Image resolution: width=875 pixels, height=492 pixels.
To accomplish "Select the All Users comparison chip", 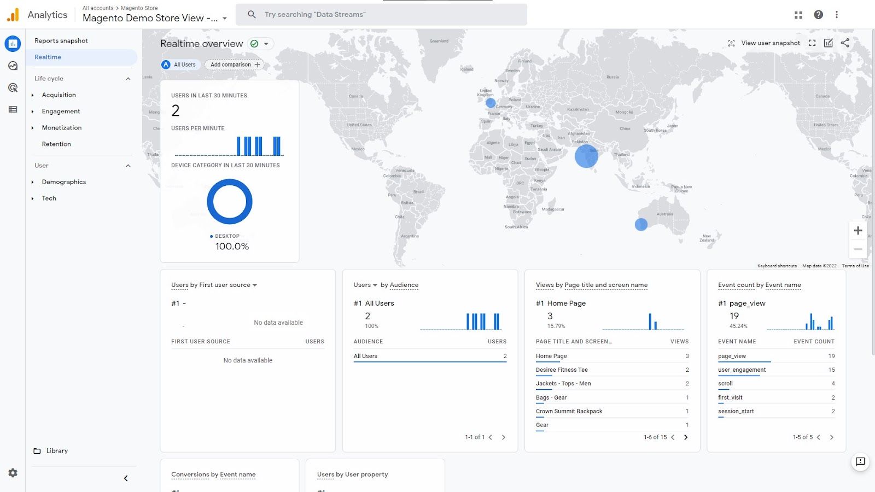I will 180,65.
